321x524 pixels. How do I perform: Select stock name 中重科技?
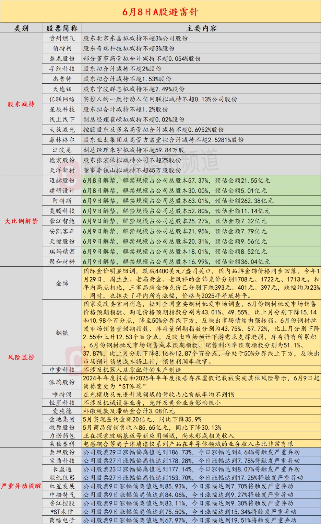pyautogui.click(x=62, y=370)
